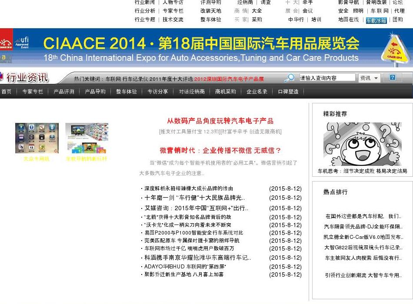413x304 pixels.
Task: Open article ADAYO华阳HUD 车联网的第四屏
Action: [x=185, y=267]
